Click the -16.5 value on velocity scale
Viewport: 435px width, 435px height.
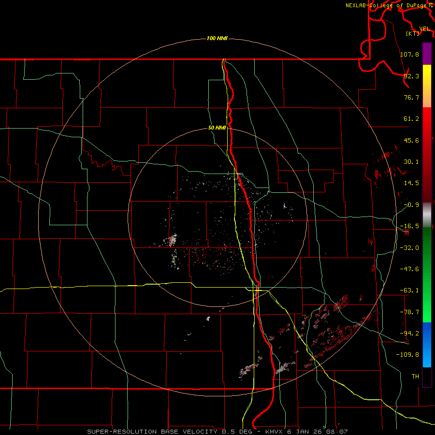coord(409,226)
